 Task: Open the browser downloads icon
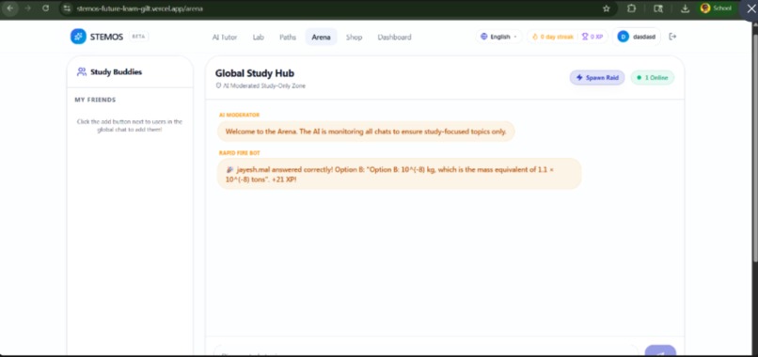[x=685, y=8]
